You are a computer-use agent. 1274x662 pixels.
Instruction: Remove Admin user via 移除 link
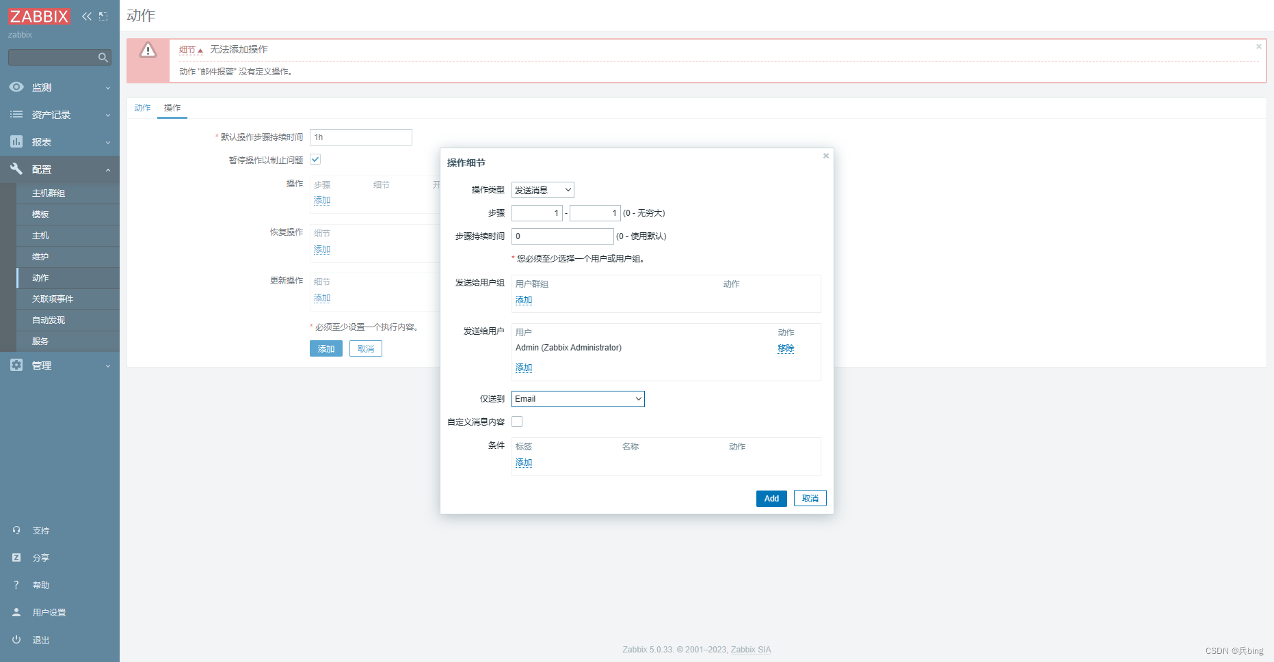coord(786,348)
